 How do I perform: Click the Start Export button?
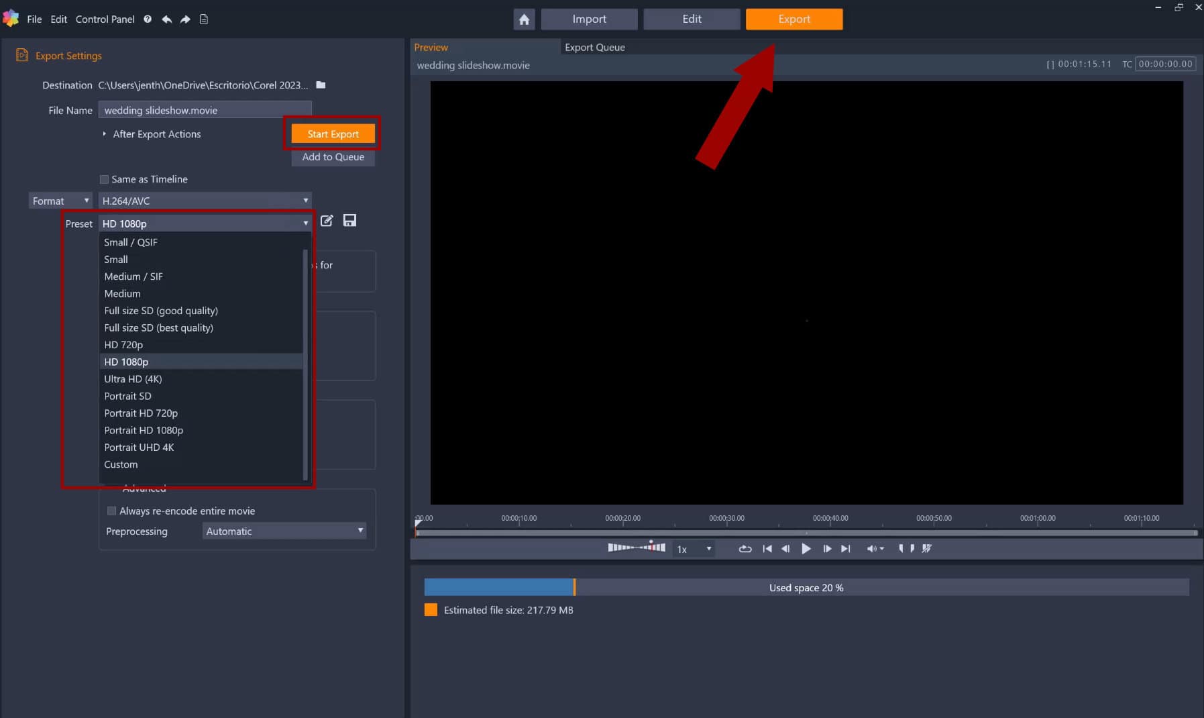(x=333, y=134)
